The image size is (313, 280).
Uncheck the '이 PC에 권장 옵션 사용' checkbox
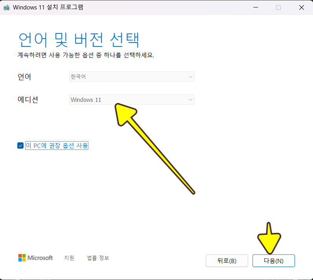coord(20,146)
